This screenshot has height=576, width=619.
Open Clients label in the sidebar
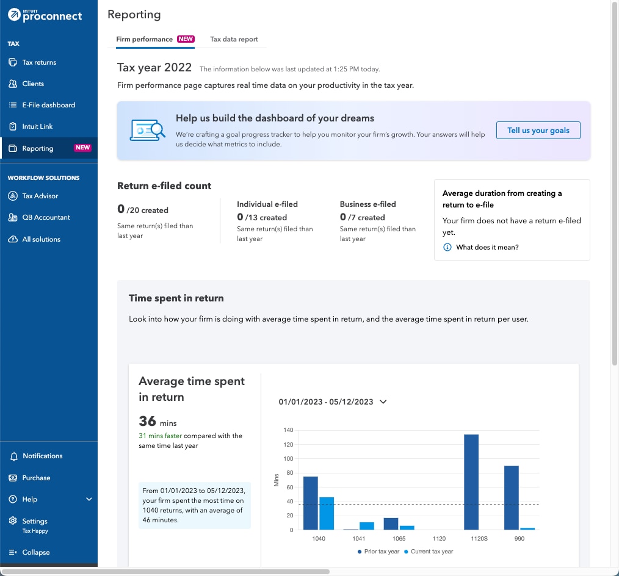[33, 84]
